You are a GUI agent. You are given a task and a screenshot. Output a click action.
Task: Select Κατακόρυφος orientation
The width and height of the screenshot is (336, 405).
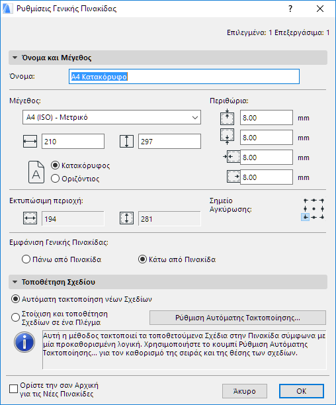55,165
